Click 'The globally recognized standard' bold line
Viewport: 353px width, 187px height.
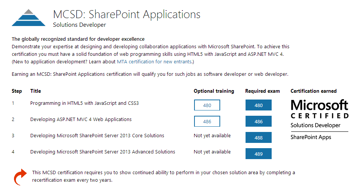pyautogui.click(x=78, y=39)
